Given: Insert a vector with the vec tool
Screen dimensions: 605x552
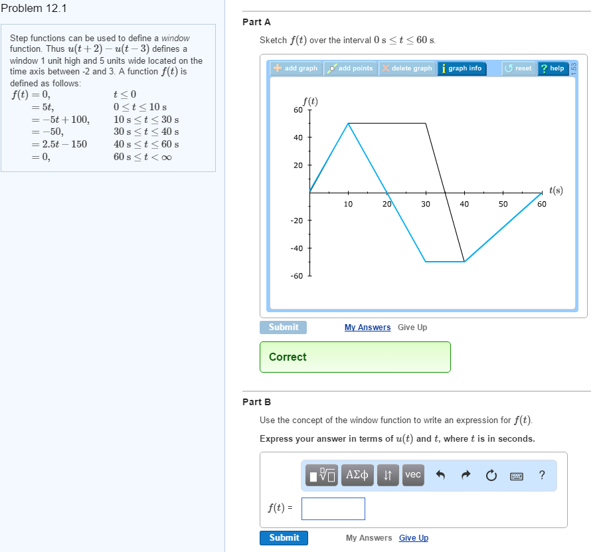Looking at the screenshot, I should click(412, 475).
